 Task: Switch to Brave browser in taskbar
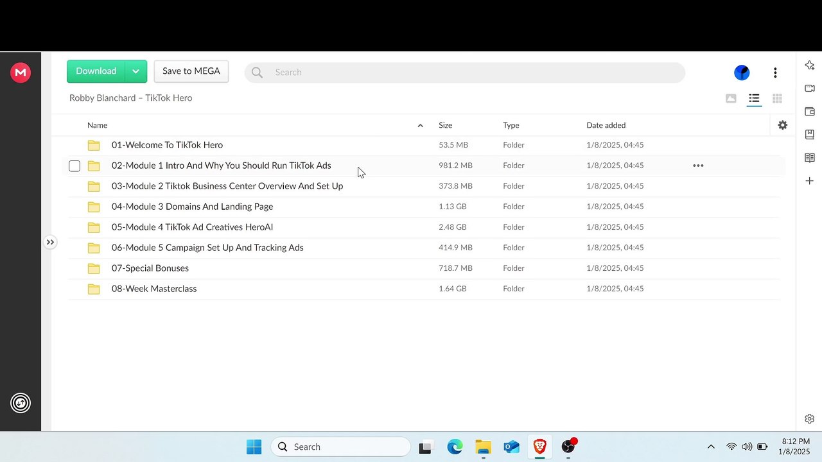point(539,447)
